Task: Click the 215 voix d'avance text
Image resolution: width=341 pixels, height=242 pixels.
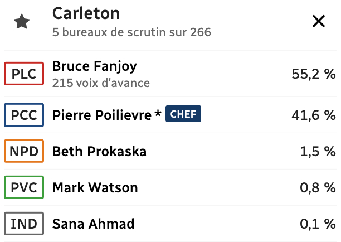Action: tap(101, 83)
